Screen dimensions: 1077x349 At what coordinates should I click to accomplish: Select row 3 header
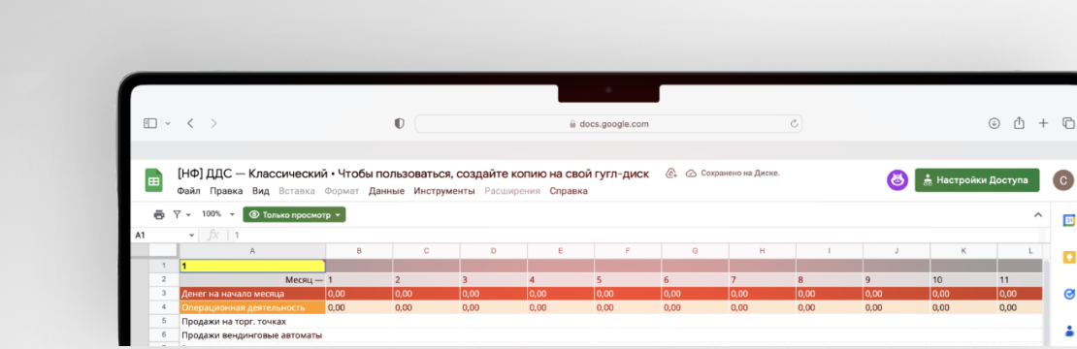coord(164,294)
